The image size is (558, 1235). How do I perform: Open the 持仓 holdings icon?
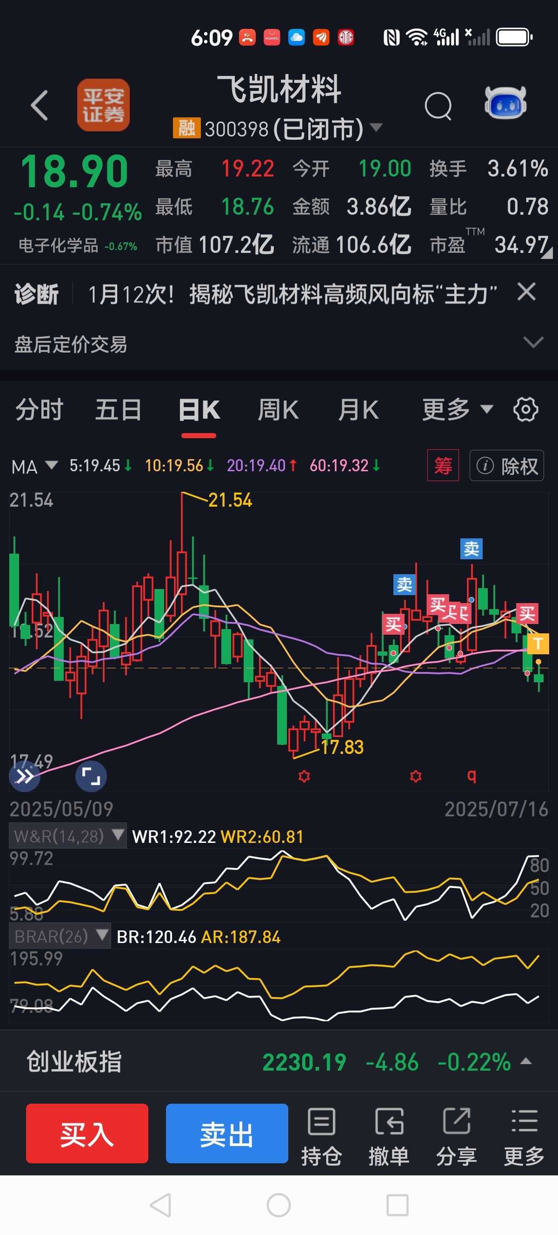321,1136
